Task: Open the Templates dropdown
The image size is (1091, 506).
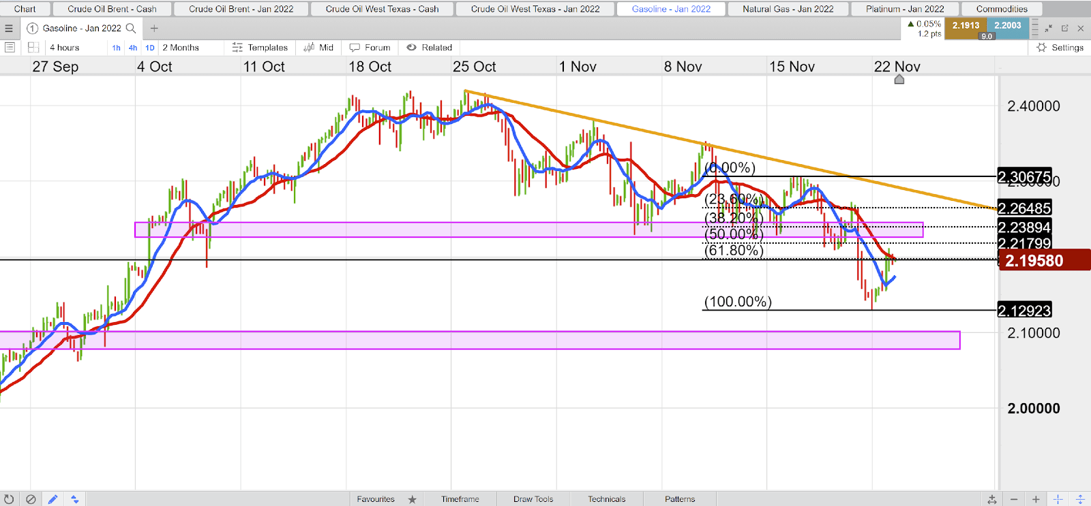Action: (x=267, y=48)
